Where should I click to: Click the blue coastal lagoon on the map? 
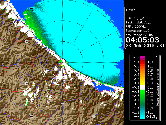click(103, 87)
